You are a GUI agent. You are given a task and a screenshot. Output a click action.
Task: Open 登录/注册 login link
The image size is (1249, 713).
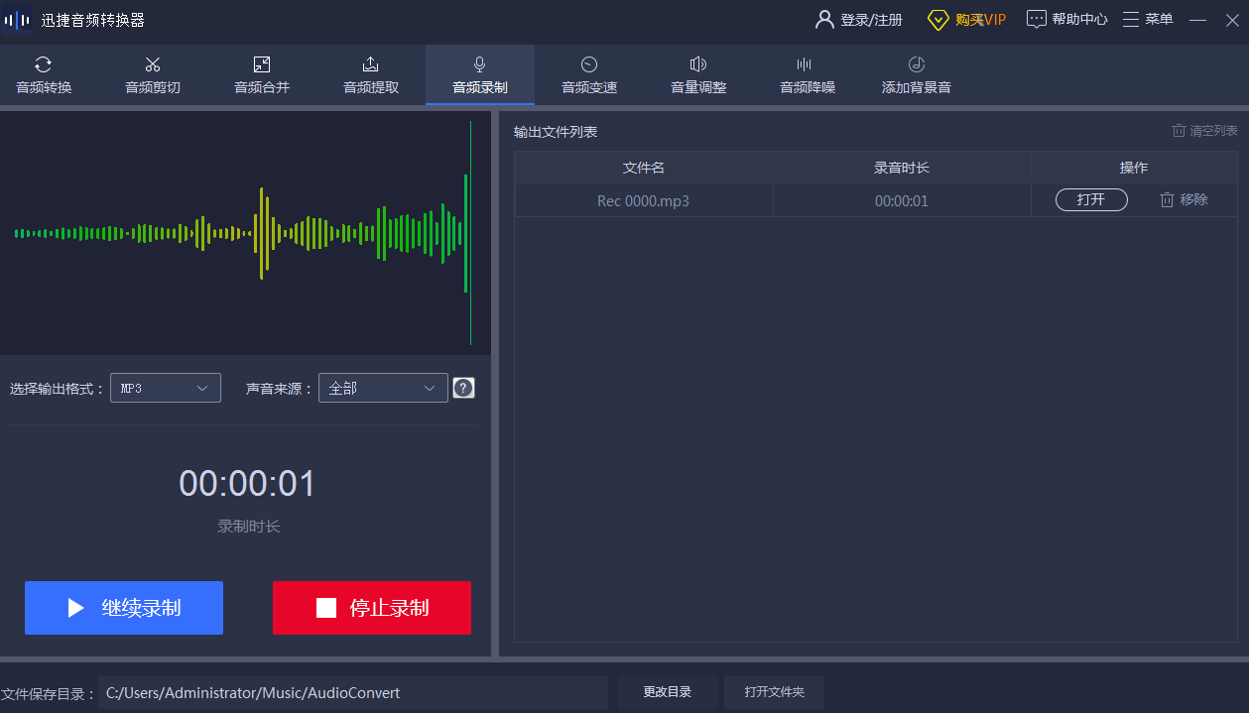(859, 19)
